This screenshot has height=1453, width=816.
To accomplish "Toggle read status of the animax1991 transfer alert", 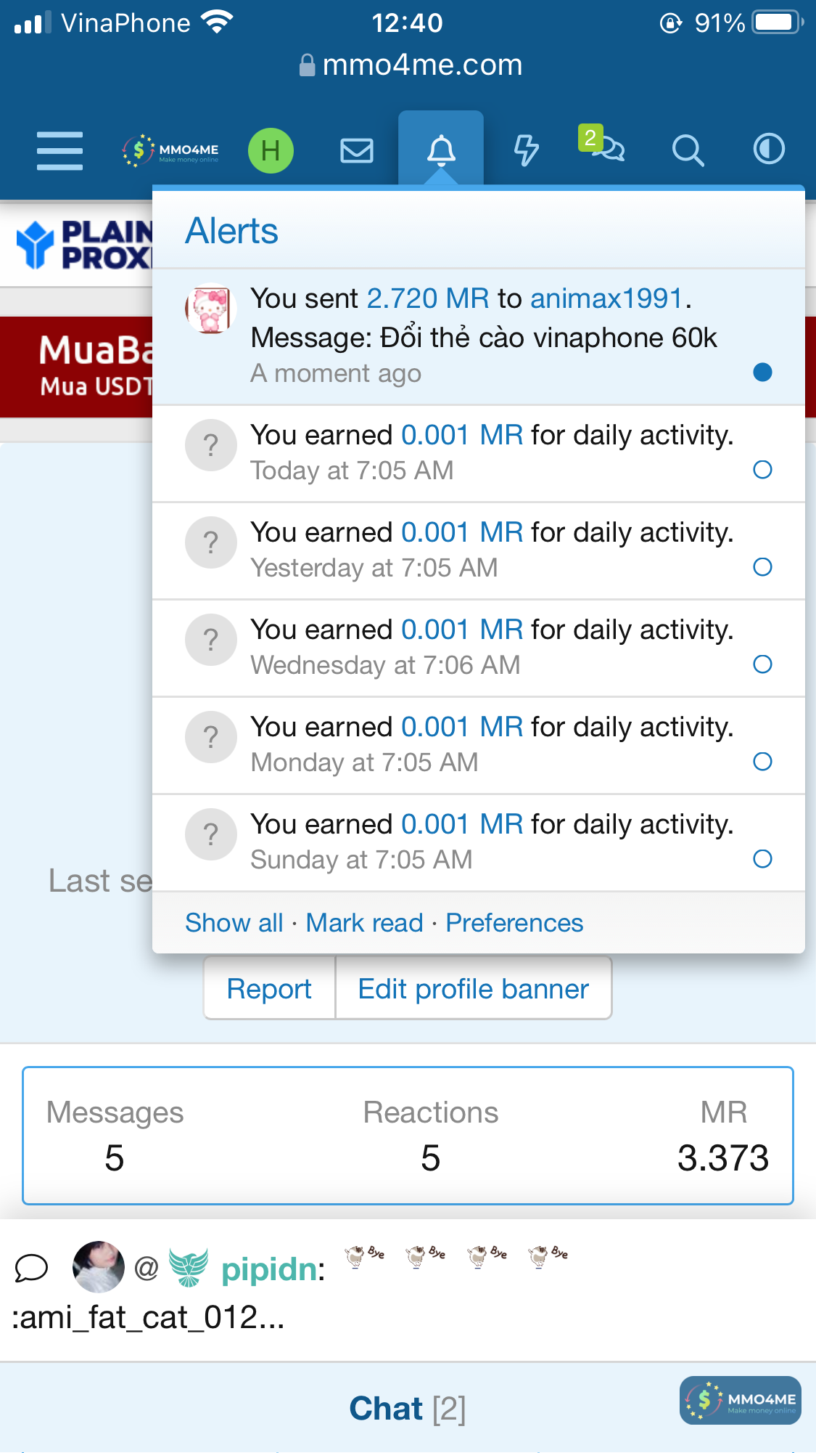I will click(762, 373).
